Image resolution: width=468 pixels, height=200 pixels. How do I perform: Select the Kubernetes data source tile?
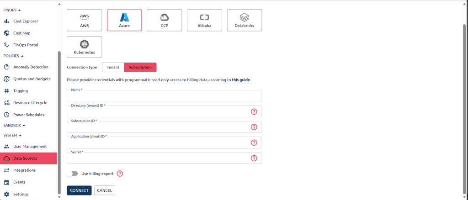coord(85,47)
